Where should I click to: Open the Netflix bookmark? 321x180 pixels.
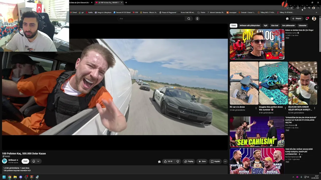[89, 12]
